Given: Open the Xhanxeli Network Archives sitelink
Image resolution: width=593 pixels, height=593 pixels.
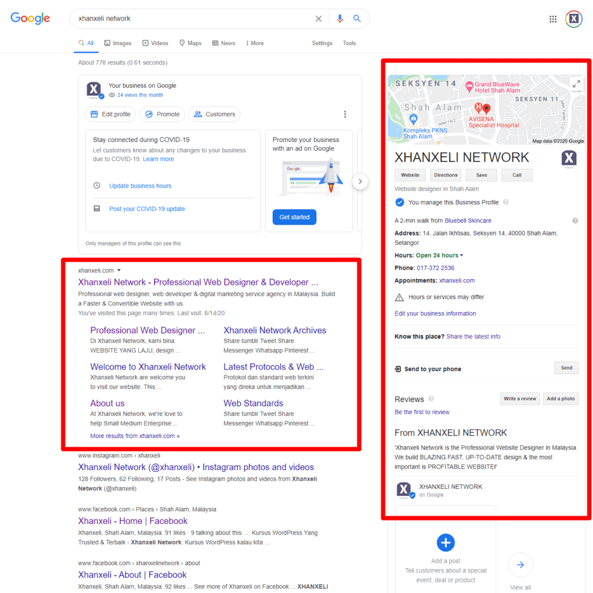Looking at the screenshot, I should coord(274,330).
